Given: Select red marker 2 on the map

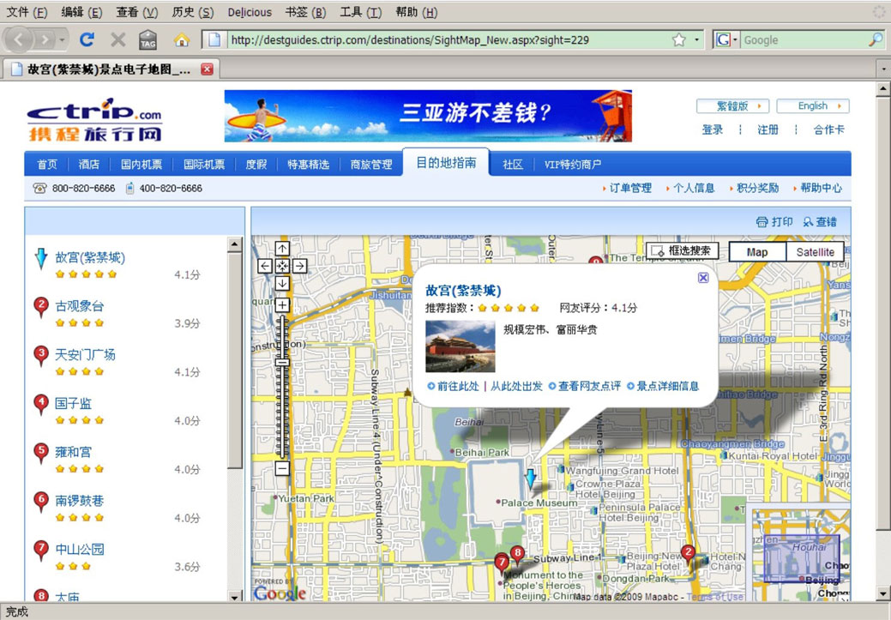Looking at the screenshot, I should pyautogui.click(x=688, y=553).
